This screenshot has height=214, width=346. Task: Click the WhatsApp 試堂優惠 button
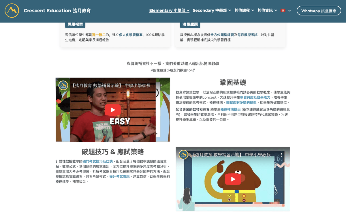[319, 11]
